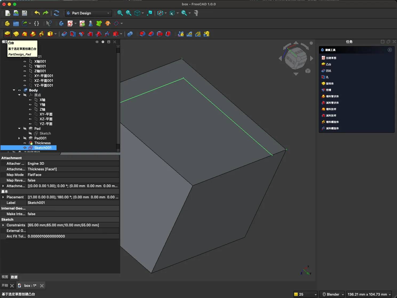Screen dimensions: 397x298
Task: Click 创建草图 in the task panel
Action: coord(331,58)
